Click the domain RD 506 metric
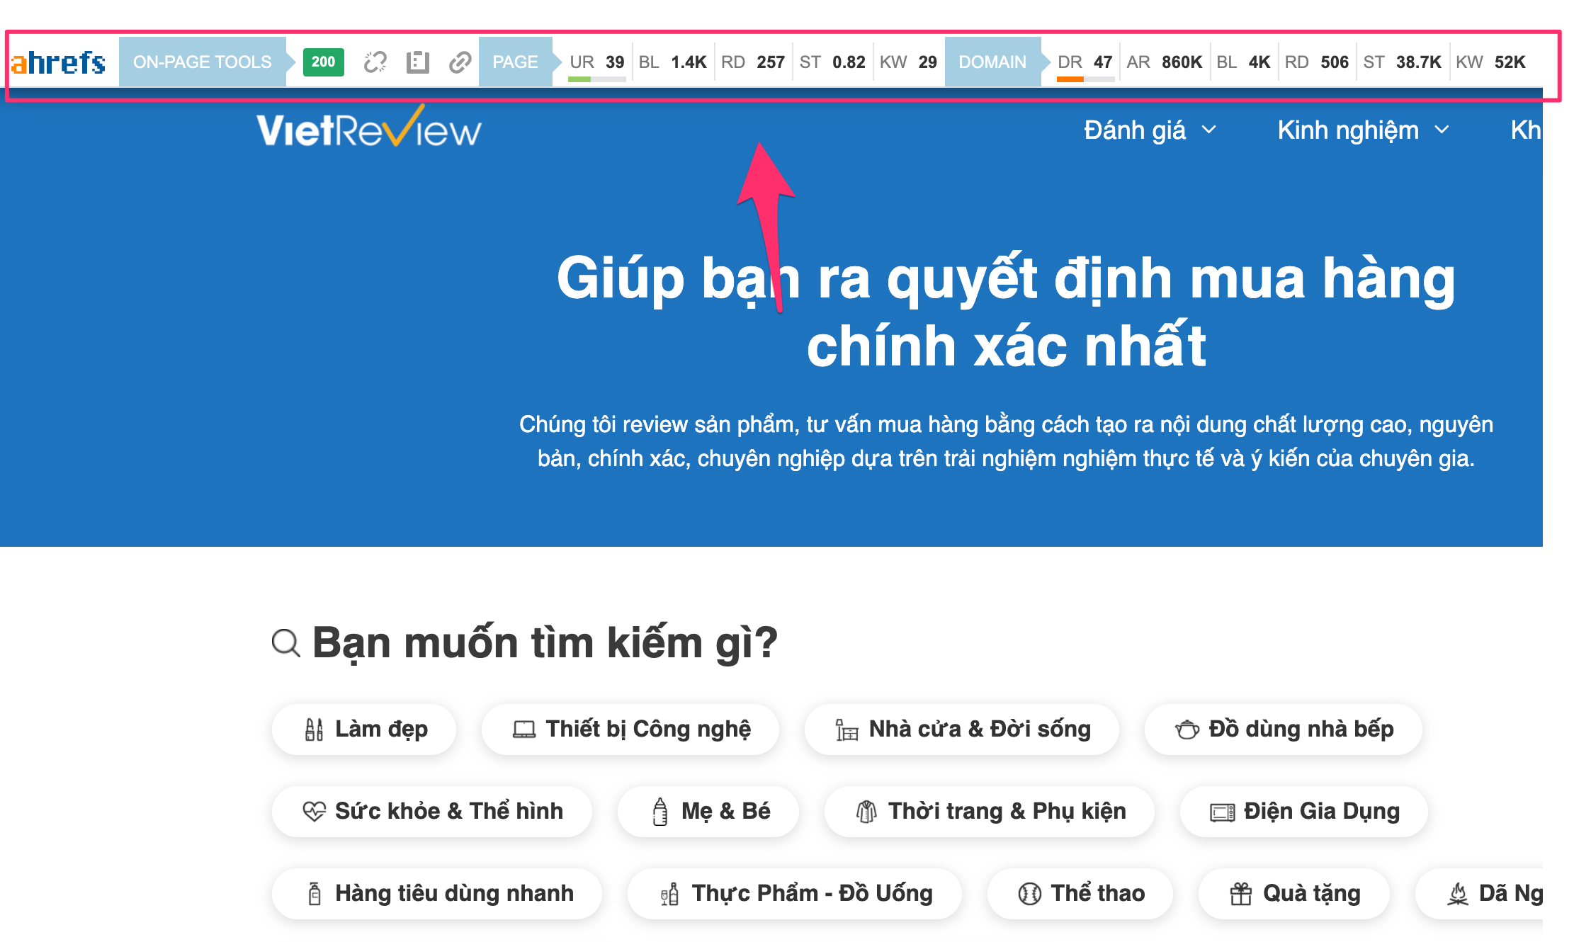1591x942 pixels. 1317,62
